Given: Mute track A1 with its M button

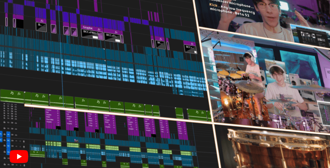Looking at the screenshot, I should point(16,141).
